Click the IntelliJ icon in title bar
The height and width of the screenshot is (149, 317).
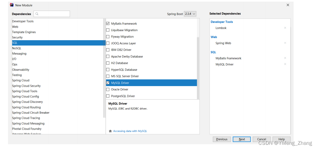pos(12,5)
